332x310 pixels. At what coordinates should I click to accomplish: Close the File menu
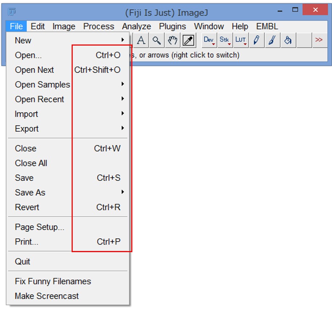click(x=16, y=26)
